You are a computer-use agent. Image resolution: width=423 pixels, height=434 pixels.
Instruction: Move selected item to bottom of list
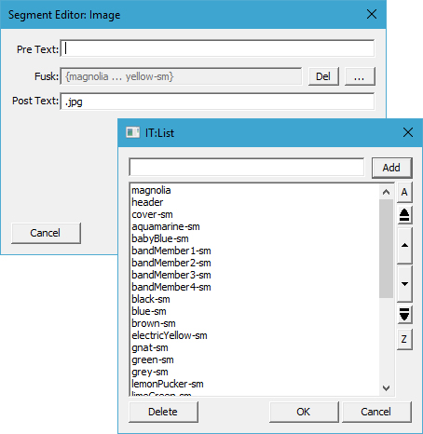(404, 315)
